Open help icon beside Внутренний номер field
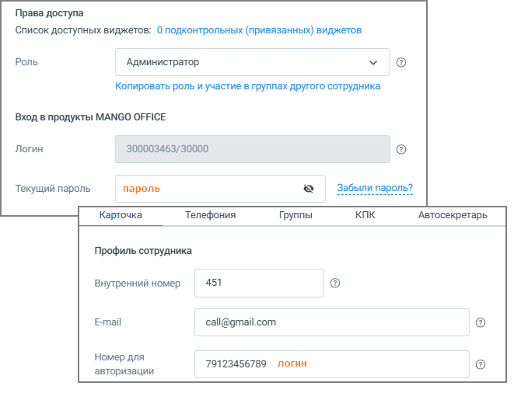This screenshot has height=393, width=514. (x=334, y=283)
